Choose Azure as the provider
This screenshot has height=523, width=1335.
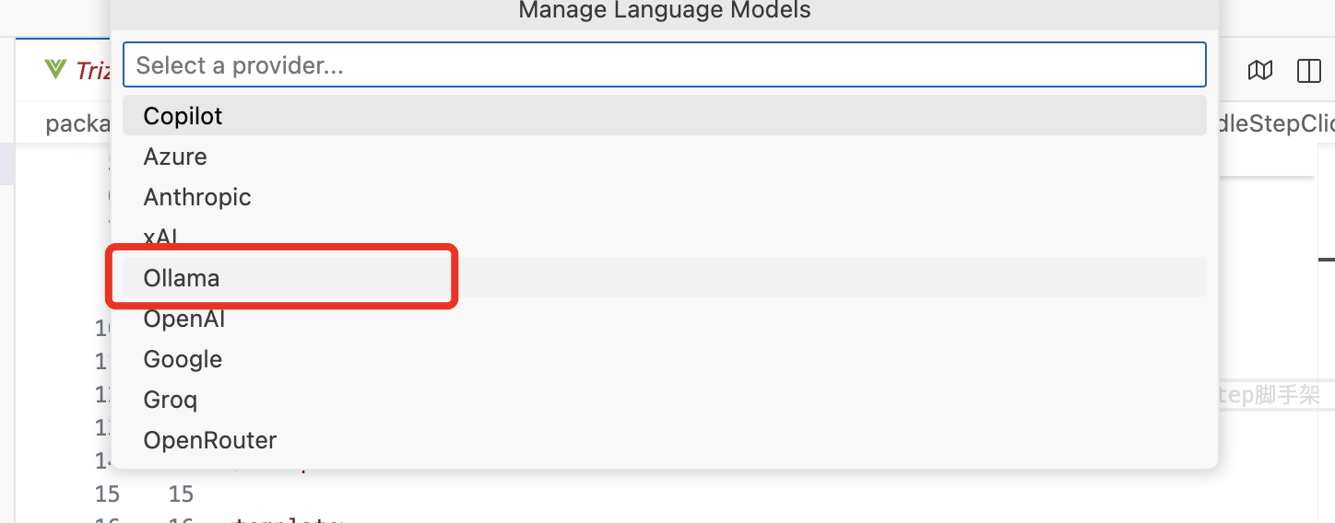(x=175, y=157)
